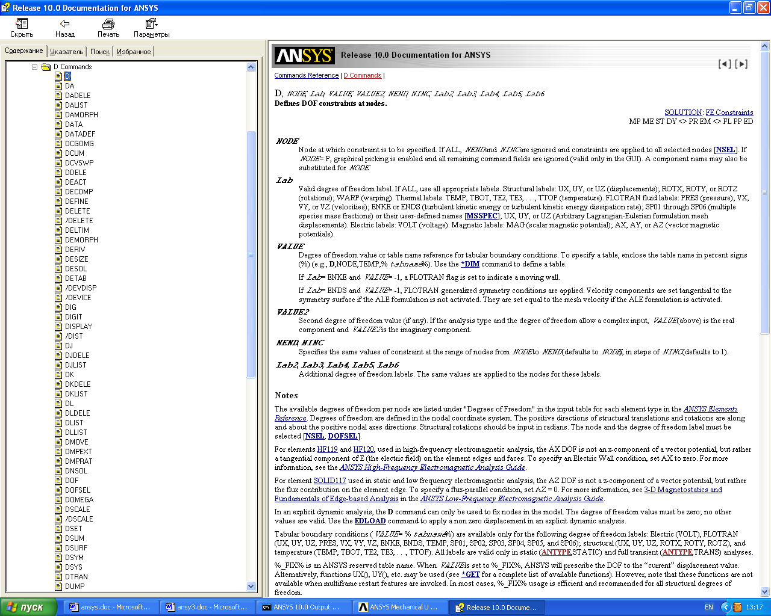Switch to ANSYS Mechanical taskbar item
This screenshot has height=616, width=771.
click(401, 607)
